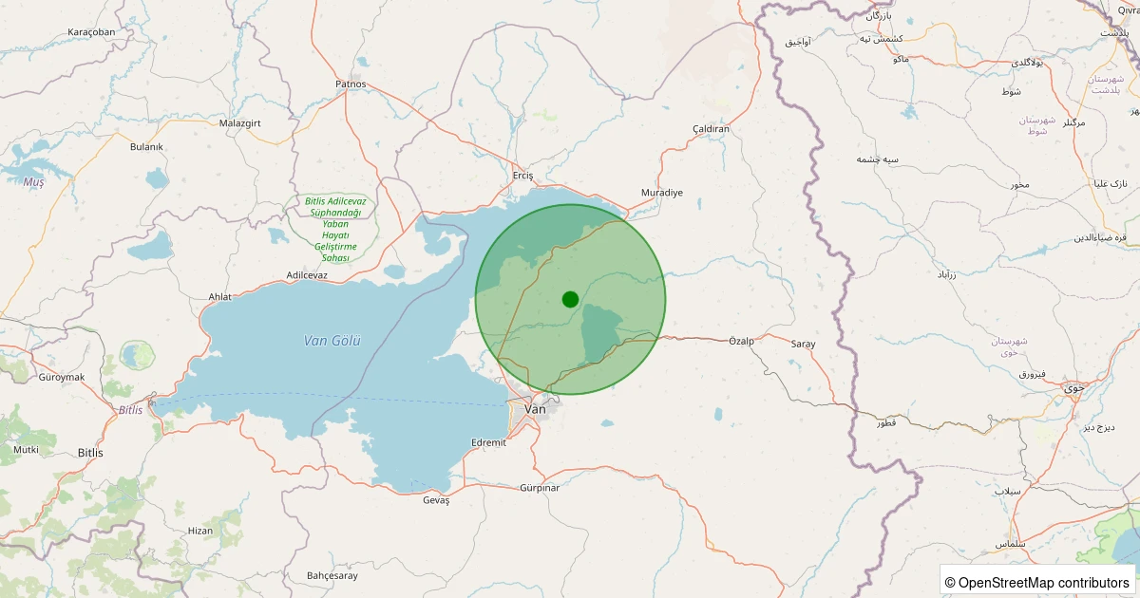Select the Özalp town label
Image resolution: width=1140 pixels, height=598 pixels.
click(741, 341)
